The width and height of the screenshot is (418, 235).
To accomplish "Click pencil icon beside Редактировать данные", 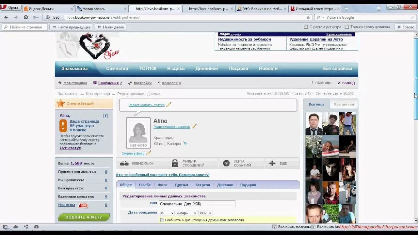I will coord(194,126).
